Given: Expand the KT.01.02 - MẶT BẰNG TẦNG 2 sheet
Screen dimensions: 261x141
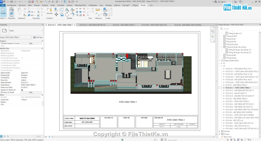Looking at the screenshot, I should coord(224,98).
